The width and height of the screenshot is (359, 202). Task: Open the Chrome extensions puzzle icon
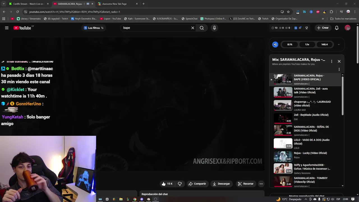click(x=331, y=12)
